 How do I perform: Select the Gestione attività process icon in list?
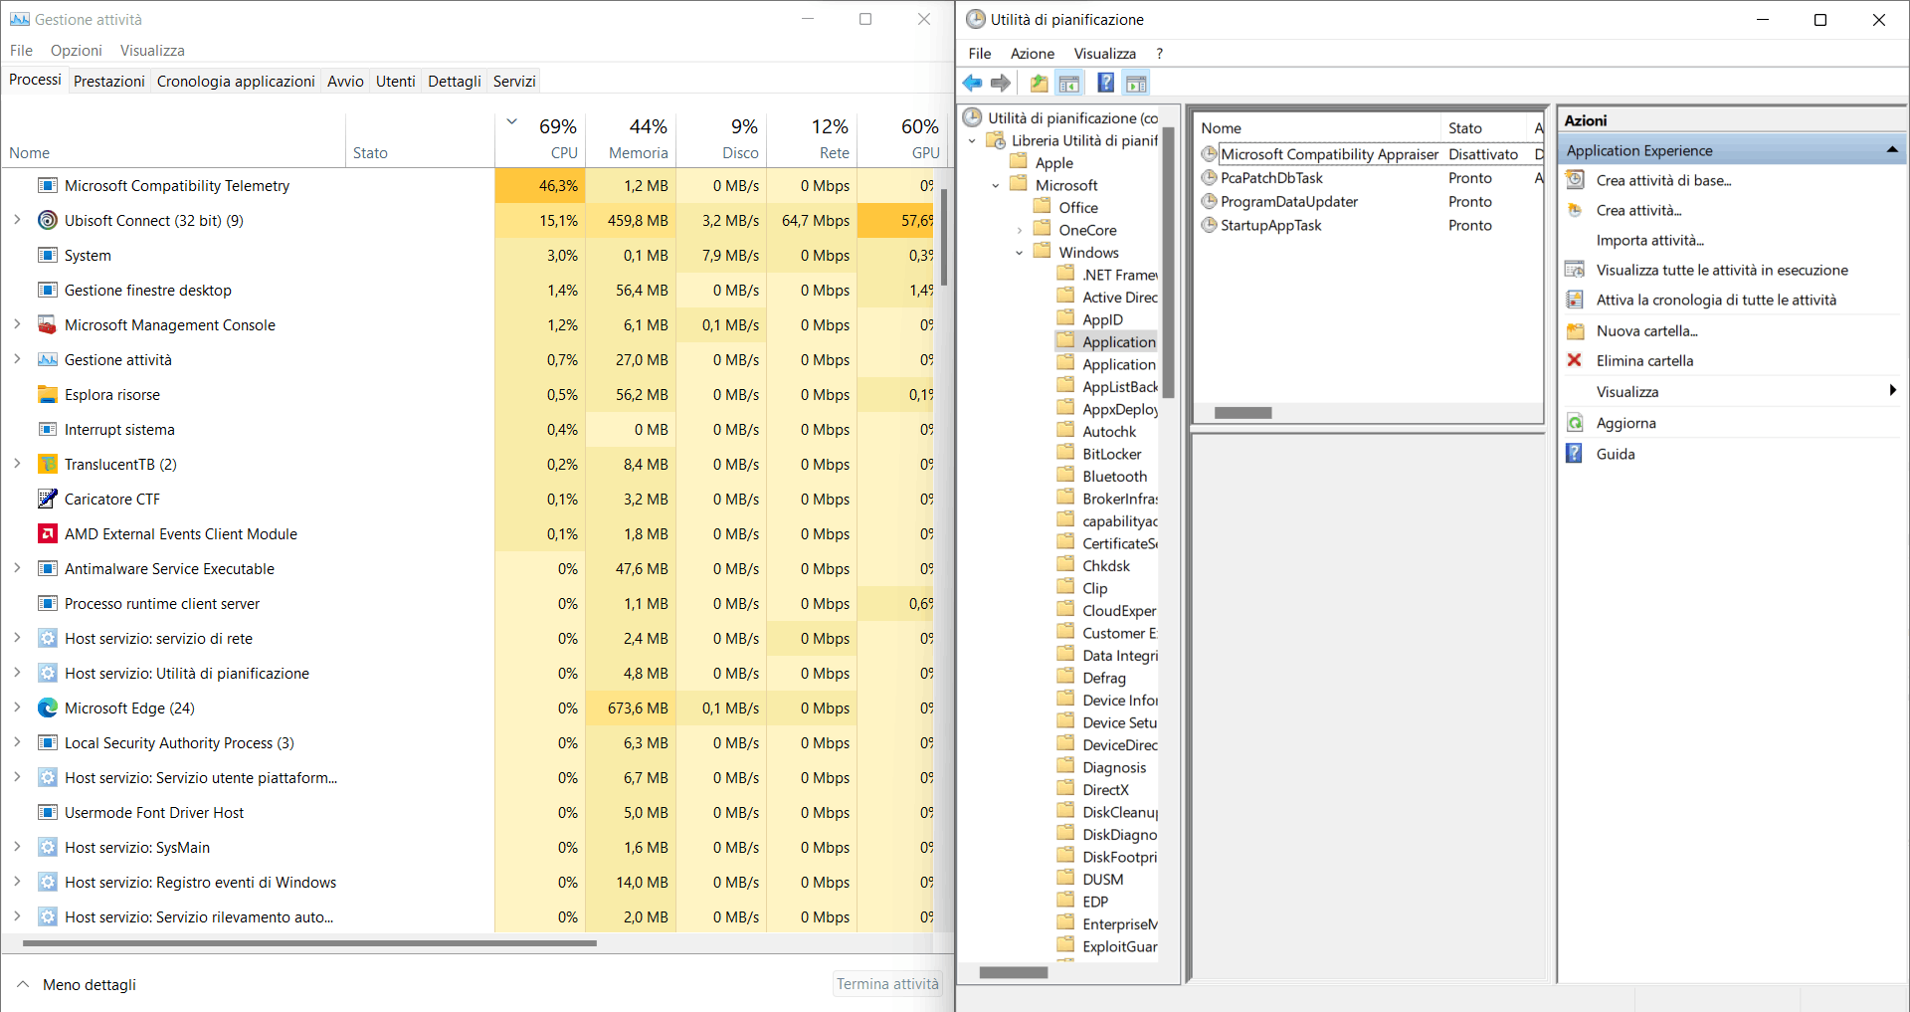pyautogui.click(x=47, y=359)
